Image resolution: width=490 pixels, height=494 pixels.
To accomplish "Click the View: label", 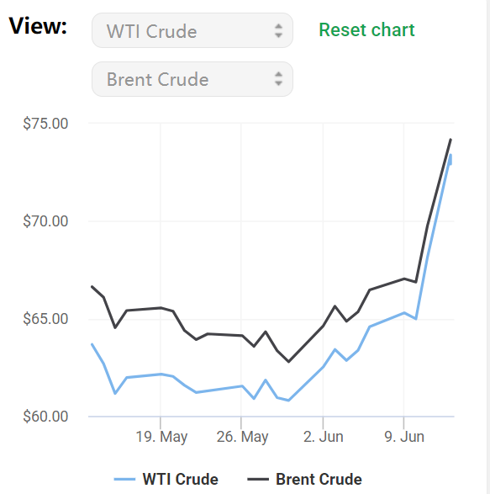I will [38, 26].
